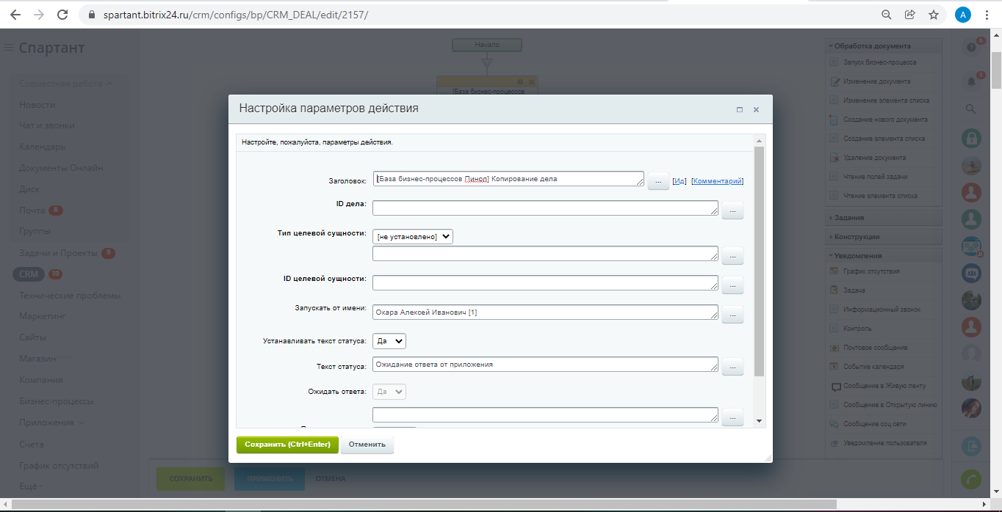Open the Chrome profile avatar

962,15
